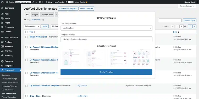Go to the next page arrow
This screenshot has width=199, height=99.
pyautogui.click(x=190, y=26)
